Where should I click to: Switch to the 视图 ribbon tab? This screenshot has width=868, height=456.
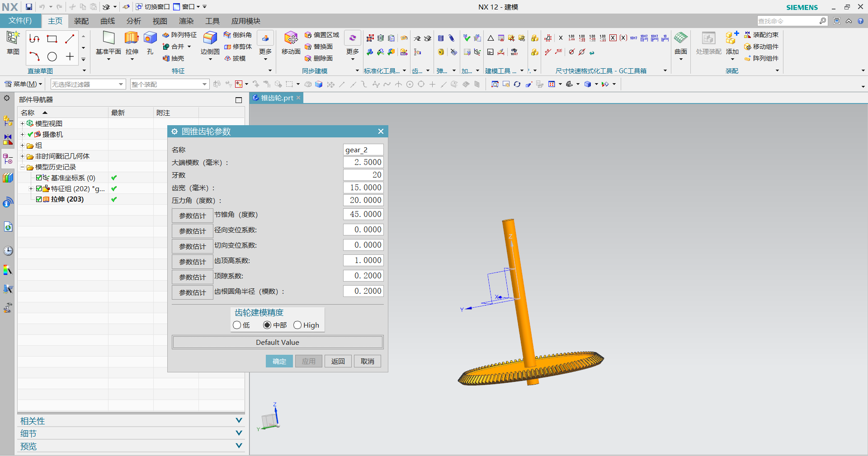click(160, 21)
